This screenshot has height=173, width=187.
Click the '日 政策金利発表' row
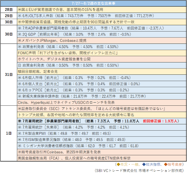tap(102, 65)
